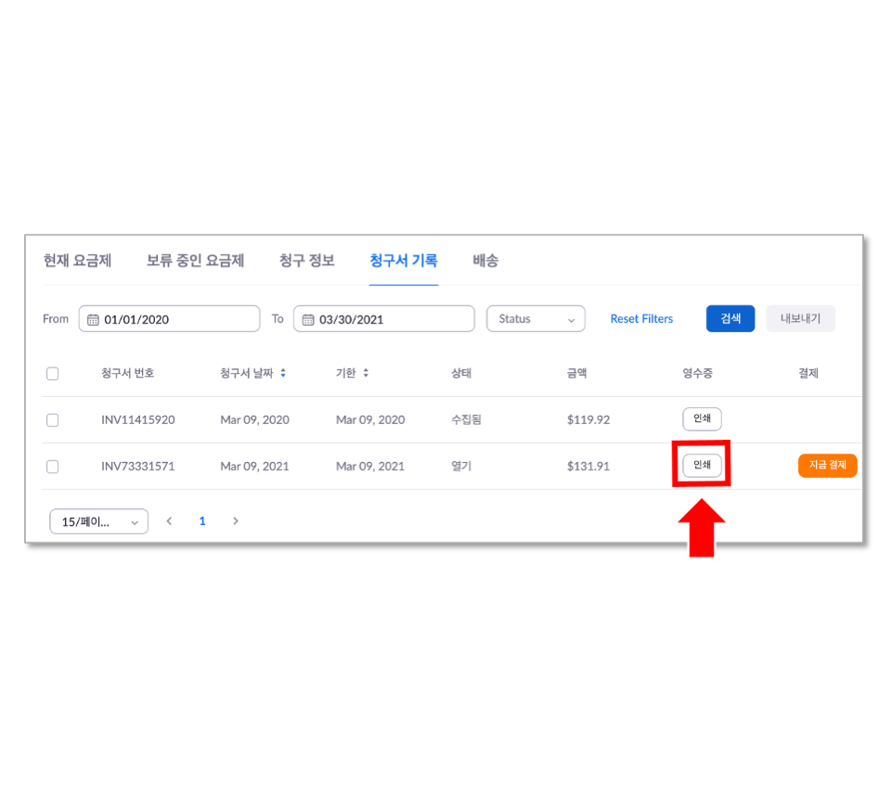Image resolution: width=891 pixels, height=809 pixels.
Task: Switch to the 청구 정보 tab
Action: tap(307, 261)
